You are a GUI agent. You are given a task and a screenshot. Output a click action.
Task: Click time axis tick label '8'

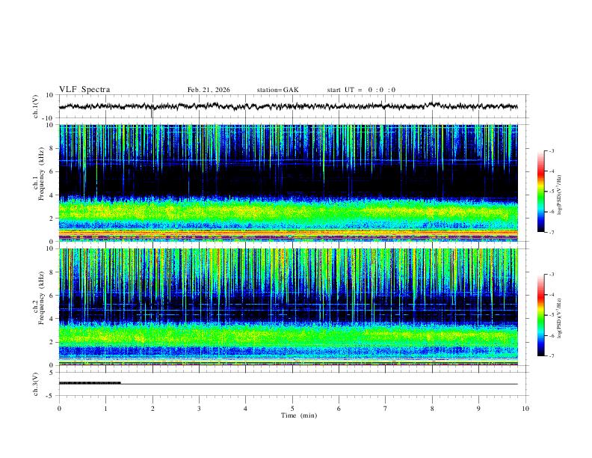(x=432, y=409)
